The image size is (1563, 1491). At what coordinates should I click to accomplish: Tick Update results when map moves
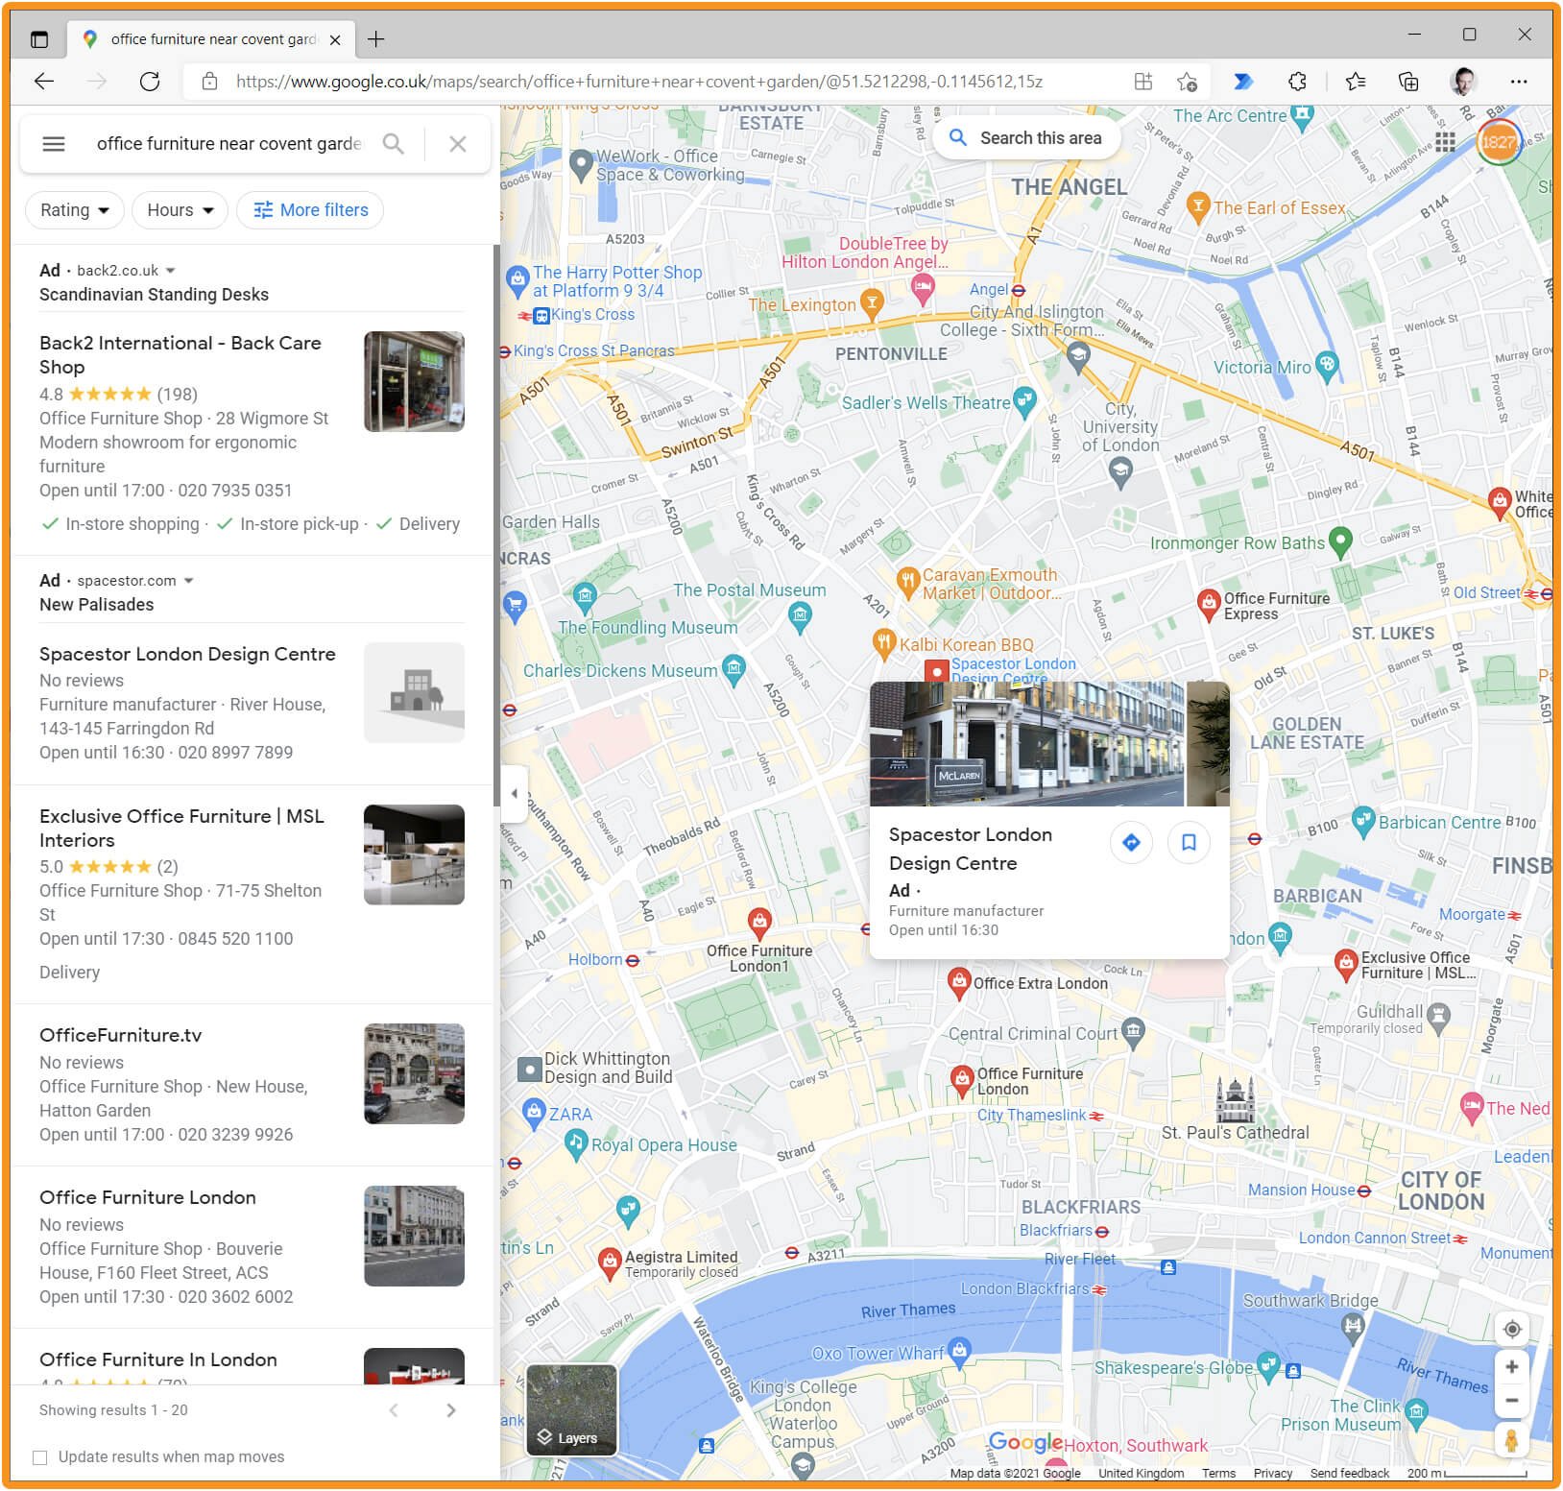pos(40,1457)
